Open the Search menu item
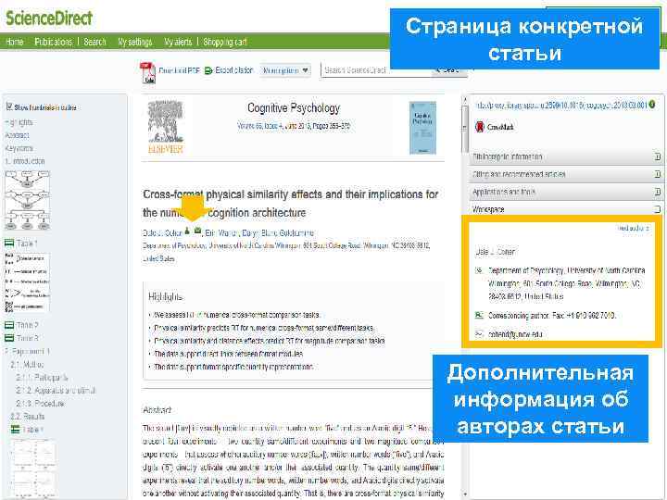 pyautogui.click(x=94, y=42)
